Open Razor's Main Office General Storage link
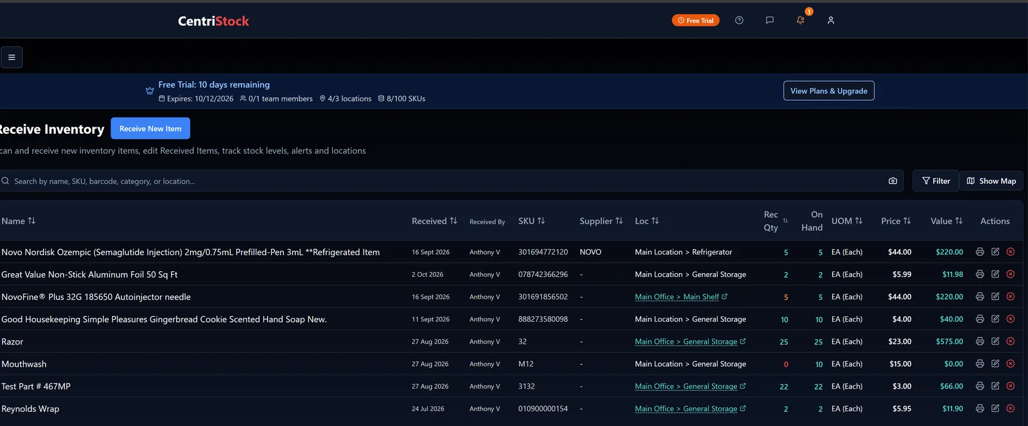Viewport: 1028px width, 426px height. pos(690,341)
